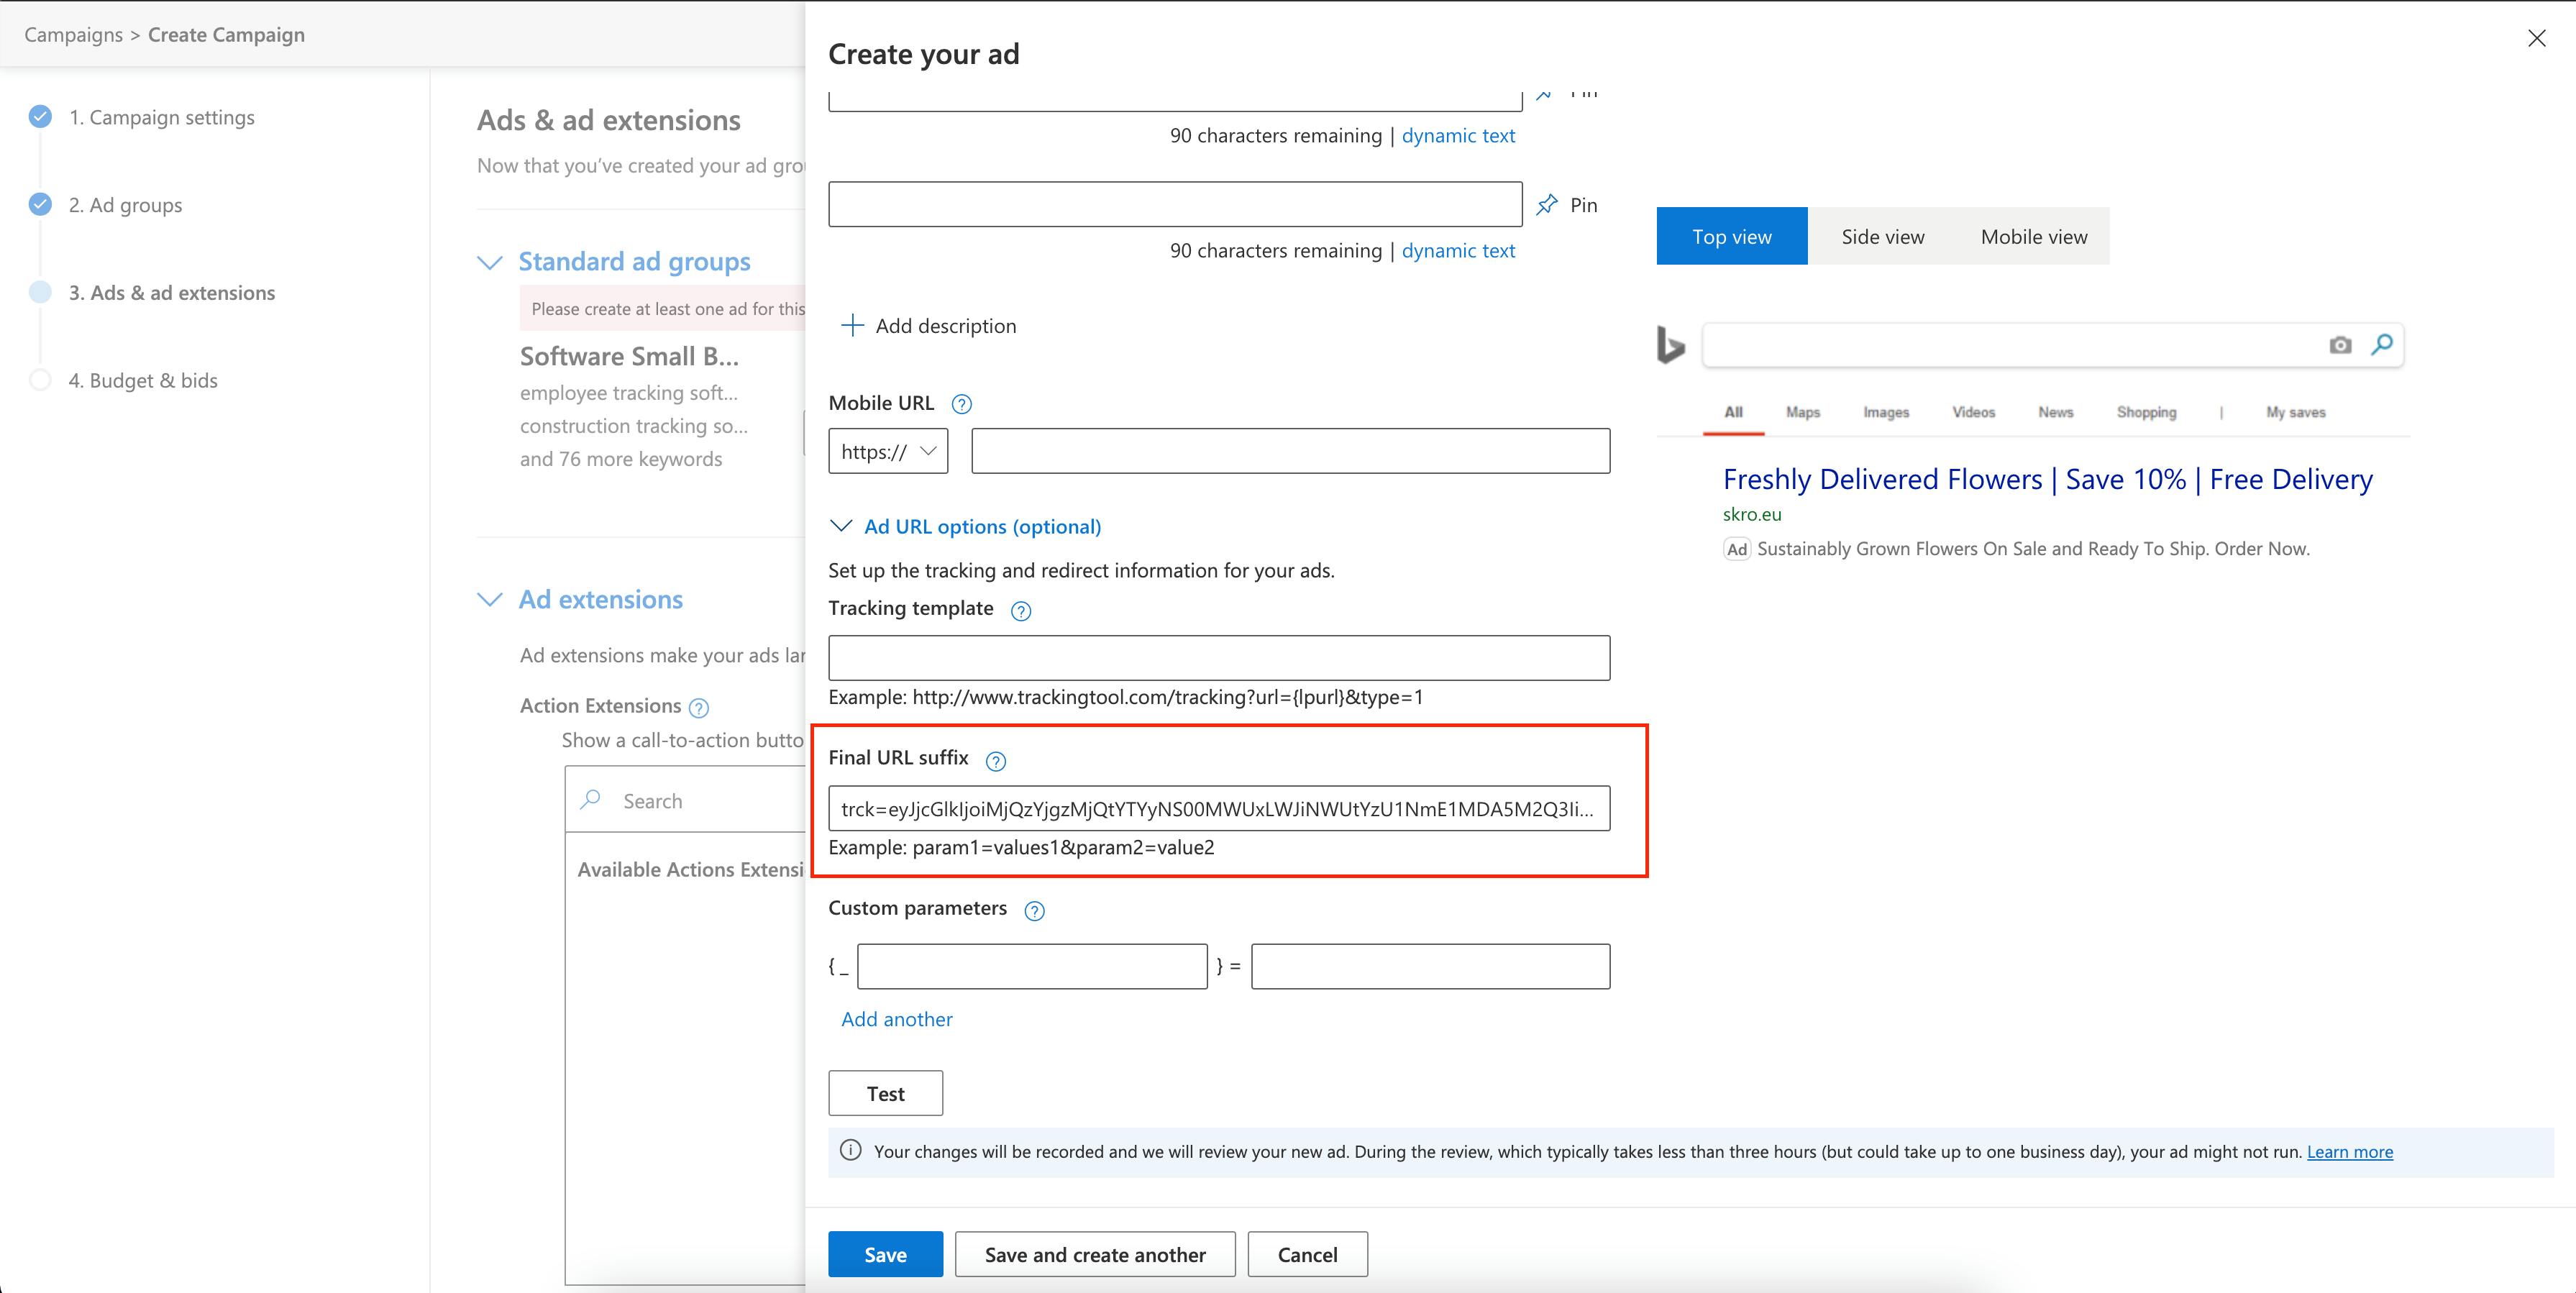Click Ad groups completed step checkmark
The height and width of the screenshot is (1293, 2576).
(x=40, y=204)
